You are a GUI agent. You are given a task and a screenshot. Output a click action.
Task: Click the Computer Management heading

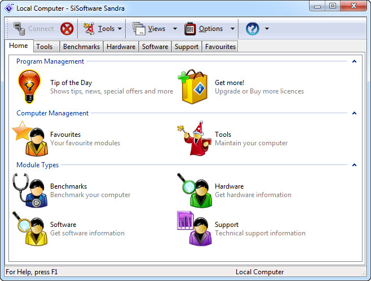[x=52, y=113]
